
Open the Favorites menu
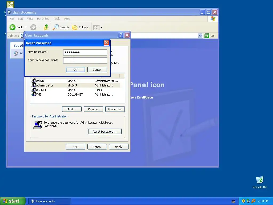click(43, 19)
